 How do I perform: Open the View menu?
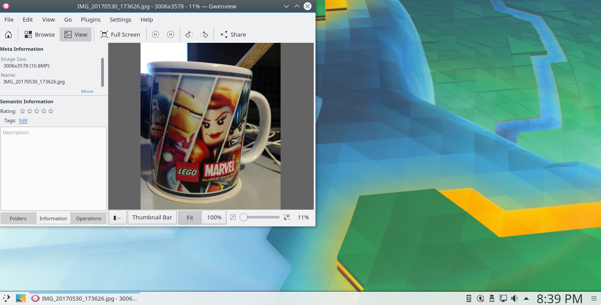click(x=49, y=19)
